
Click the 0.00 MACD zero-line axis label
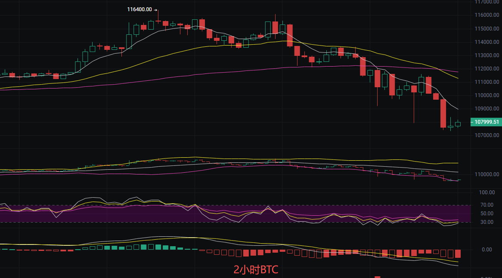[487, 250]
